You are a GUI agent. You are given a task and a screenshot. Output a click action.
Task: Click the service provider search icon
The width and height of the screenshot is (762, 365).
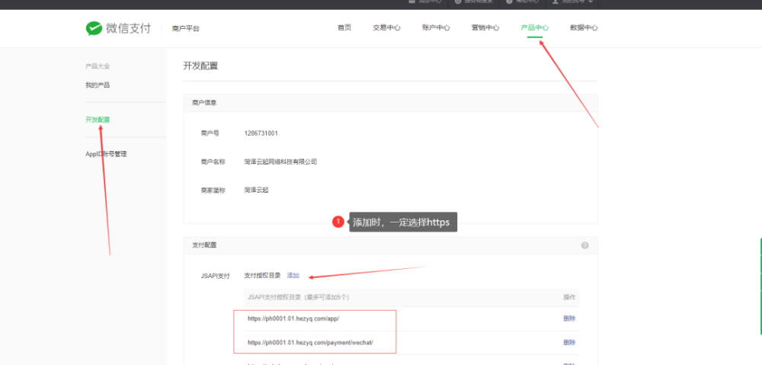[458, 2]
